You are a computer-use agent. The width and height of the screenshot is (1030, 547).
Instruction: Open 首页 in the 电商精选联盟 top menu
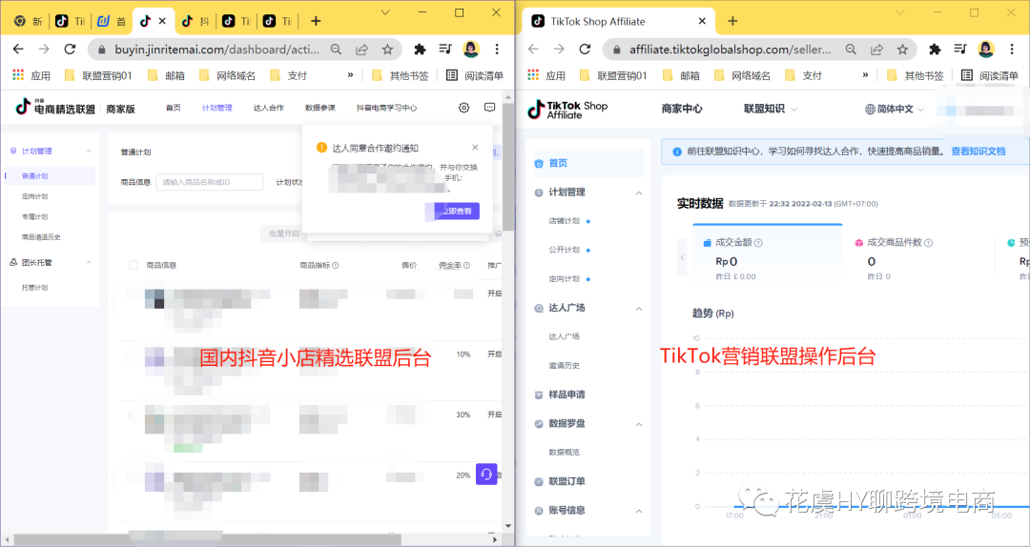coord(174,108)
